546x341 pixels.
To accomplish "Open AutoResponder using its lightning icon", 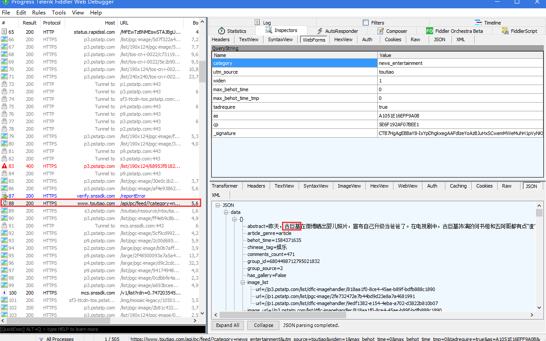I will 319,31.
